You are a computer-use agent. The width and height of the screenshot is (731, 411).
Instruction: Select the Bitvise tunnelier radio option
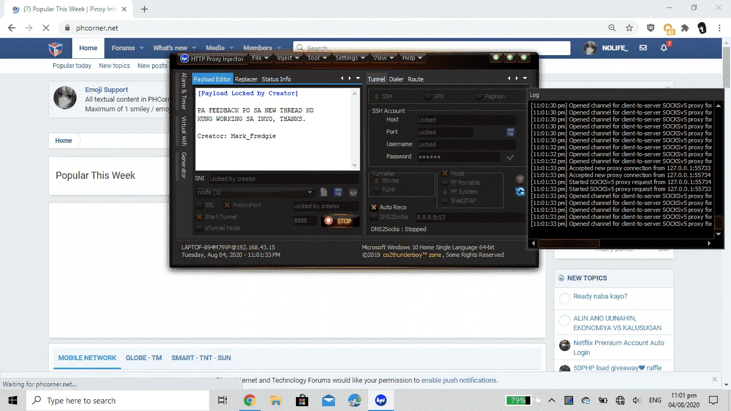[x=376, y=181]
